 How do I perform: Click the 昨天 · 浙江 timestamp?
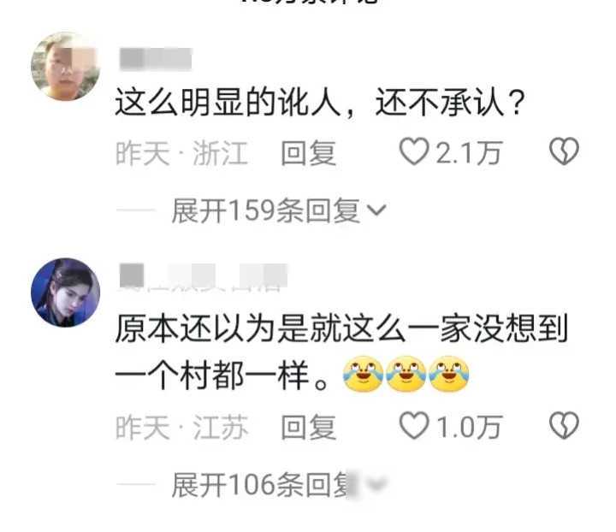point(181,153)
